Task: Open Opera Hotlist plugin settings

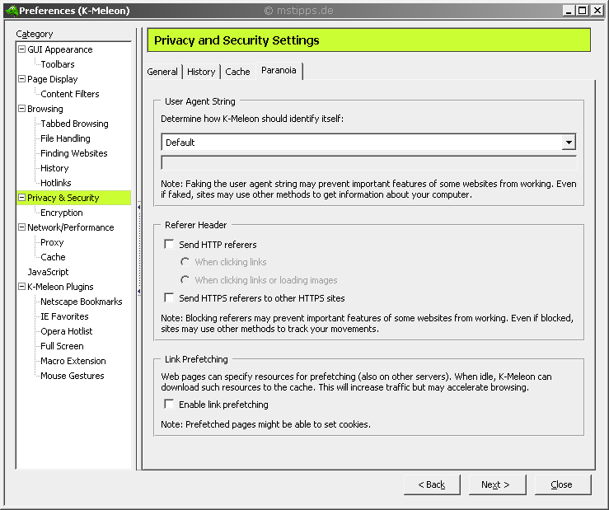Action: [67, 331]
